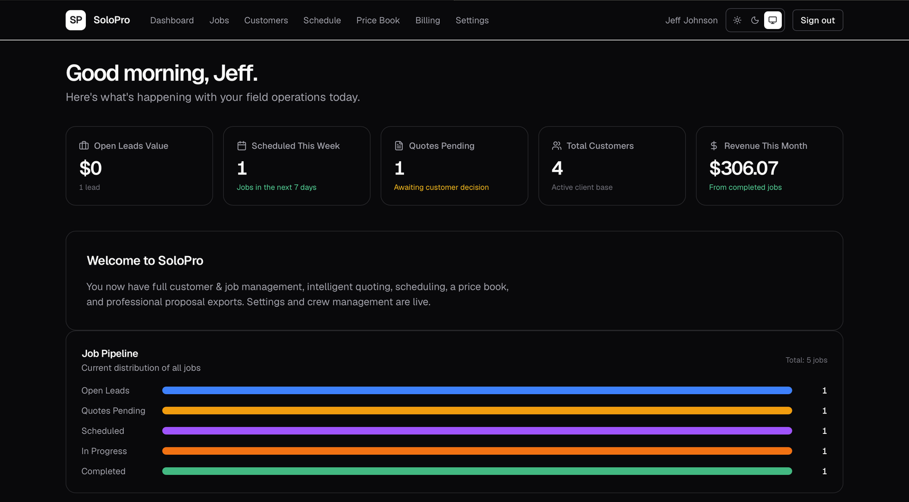Select system theme monitor icon

tap(773, 20)
